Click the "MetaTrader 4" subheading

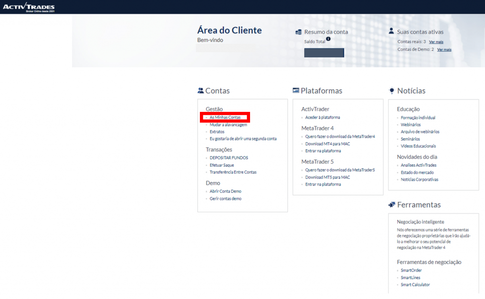tap(317, 128)
